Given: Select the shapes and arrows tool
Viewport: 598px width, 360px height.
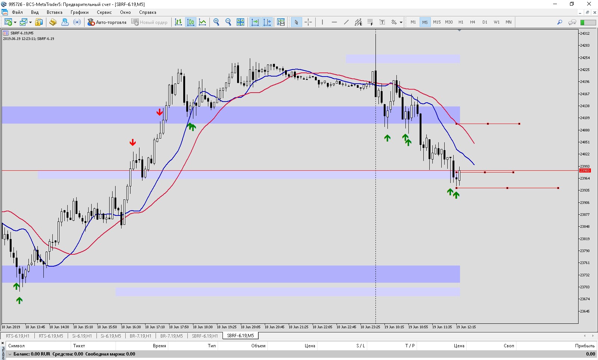Looking at the screenshot, I should click(x=394, y=22).
